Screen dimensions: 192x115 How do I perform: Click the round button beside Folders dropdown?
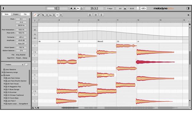27,65
